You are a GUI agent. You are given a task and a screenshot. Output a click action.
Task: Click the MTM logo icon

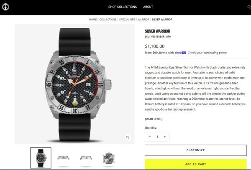pyautogui.click(x=5, y=7)
